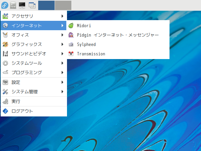Click the Pidgin purple bird icon

pos(71,35)
